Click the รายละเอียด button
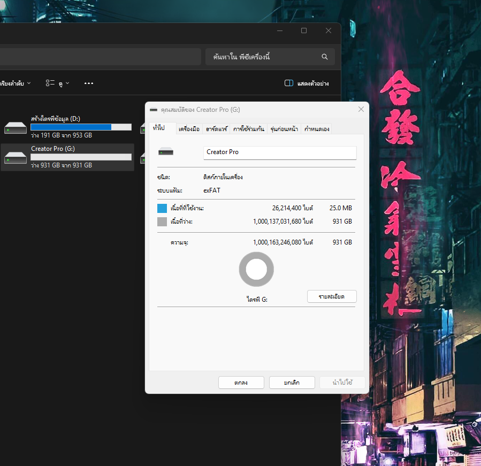Viewport: 481px width, 466px height. tap(332, 296)
